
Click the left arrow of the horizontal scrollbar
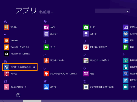tap(3, 101)
